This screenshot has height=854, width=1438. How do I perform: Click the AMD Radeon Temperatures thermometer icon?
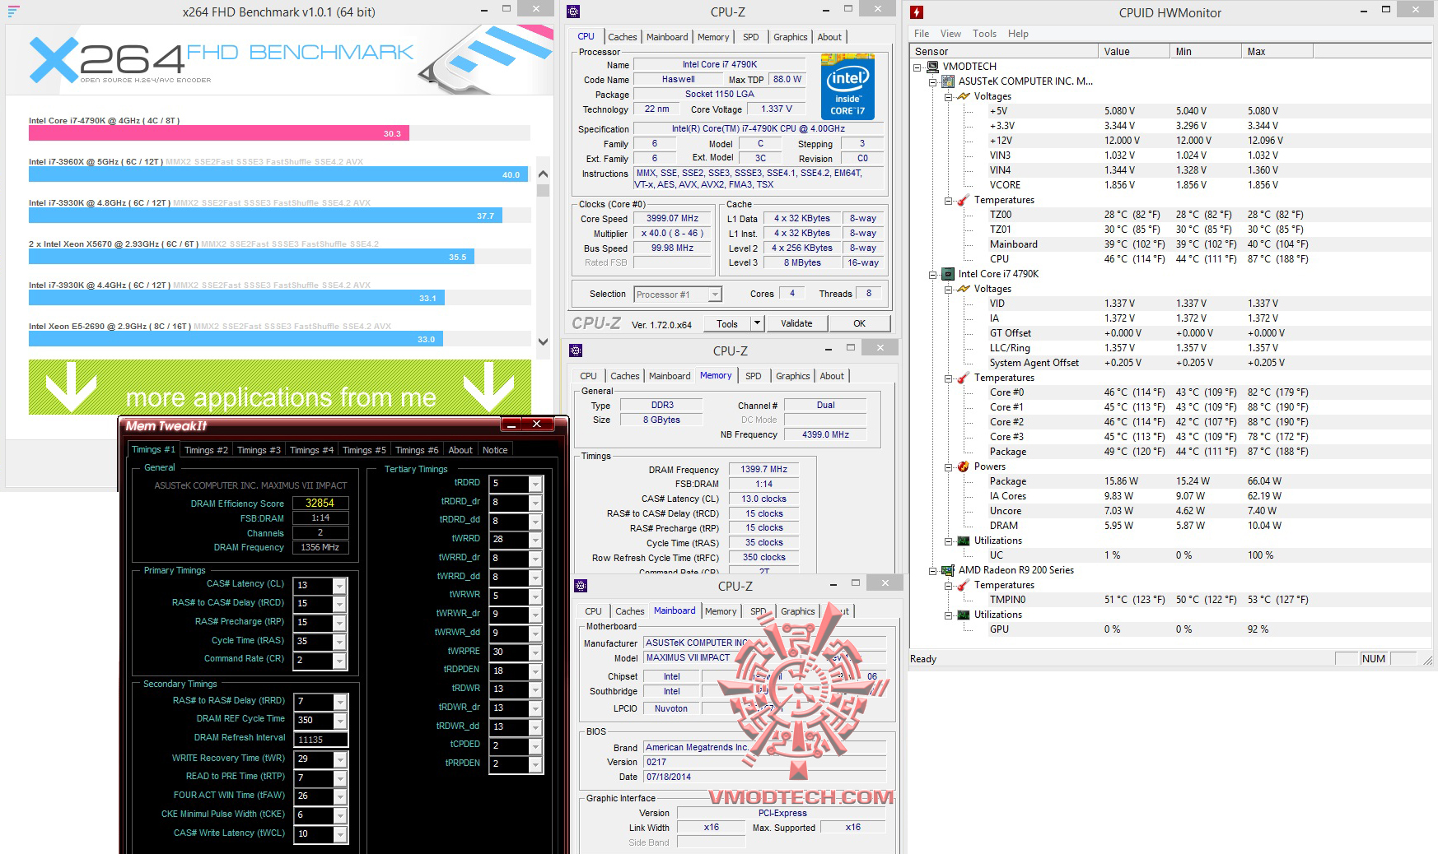pyautogui.click(x=964, y=585)
